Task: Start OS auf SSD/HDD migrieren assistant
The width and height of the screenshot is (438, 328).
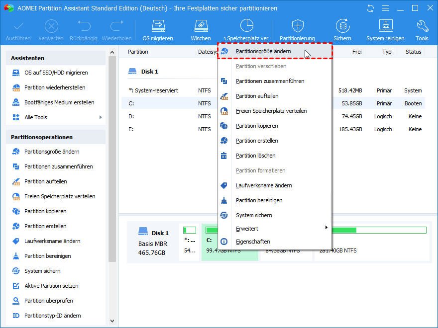Action: click(x=56, y=73)
